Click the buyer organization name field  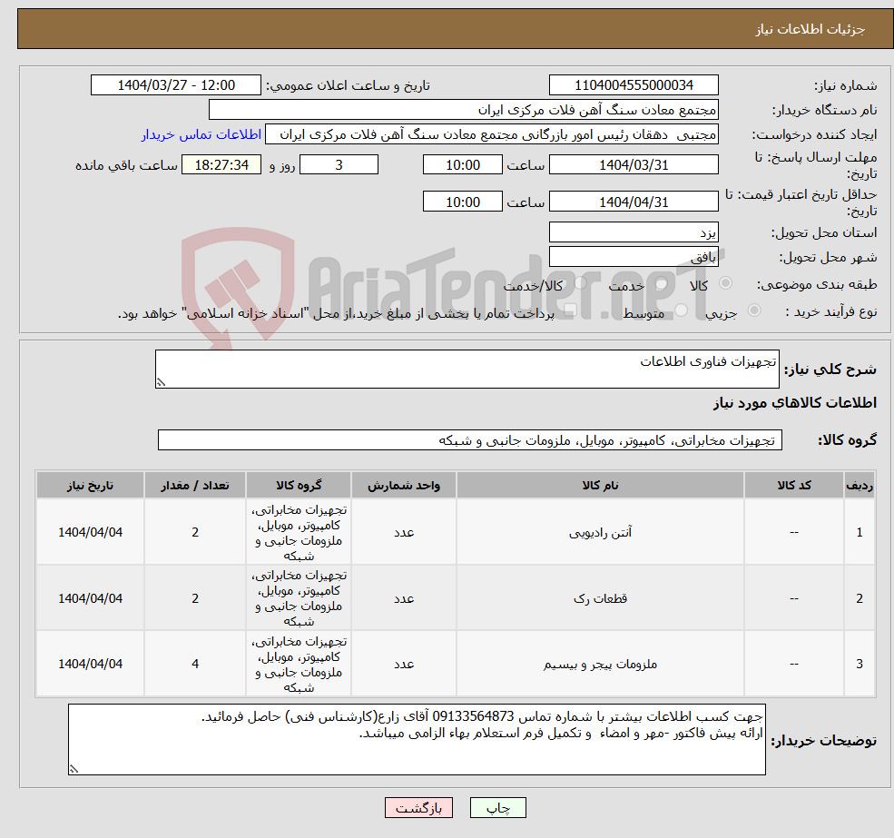click(464, 110)
